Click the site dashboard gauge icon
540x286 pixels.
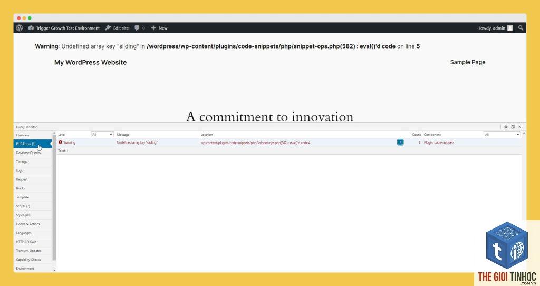(31, 28)
